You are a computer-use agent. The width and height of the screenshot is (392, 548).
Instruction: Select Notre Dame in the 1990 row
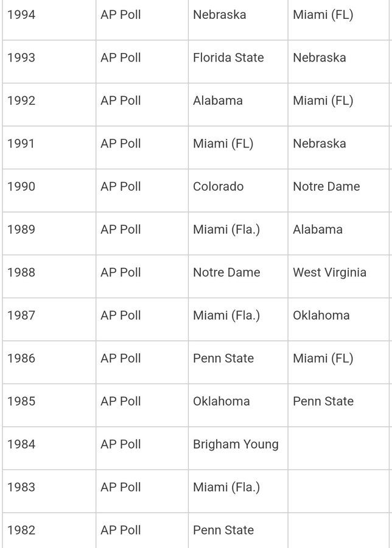click(x=326, y=186)
